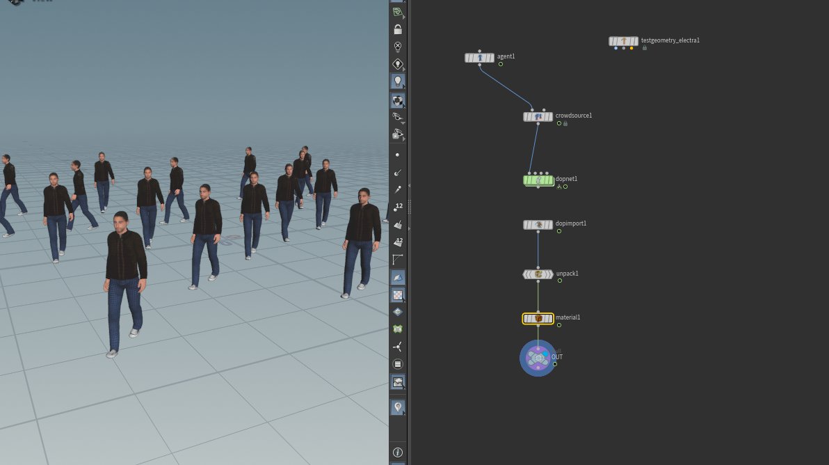The width and height of the screenshot is (829, 465).
Task: Toggle the materials sphere display icon
Action: tap(398, 100)
